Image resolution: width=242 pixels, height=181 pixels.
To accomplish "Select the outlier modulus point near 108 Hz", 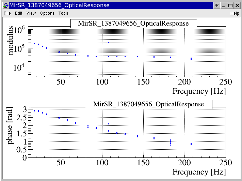I will point(109,43).
